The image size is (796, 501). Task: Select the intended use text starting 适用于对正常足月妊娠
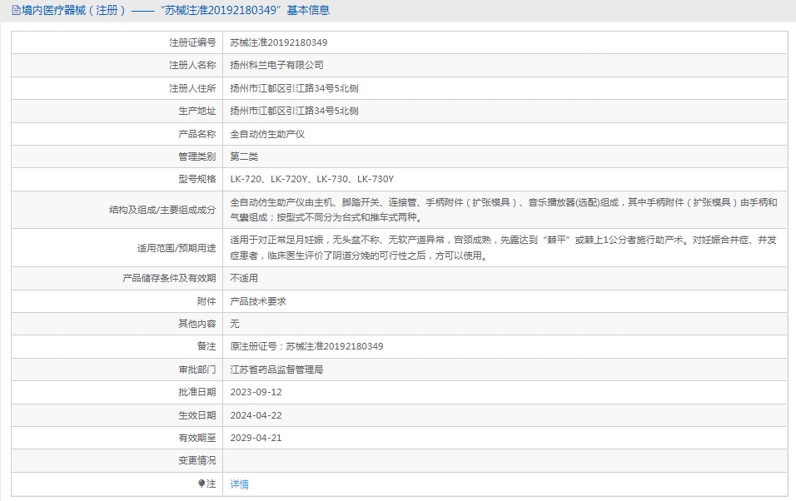click(503, 247)
